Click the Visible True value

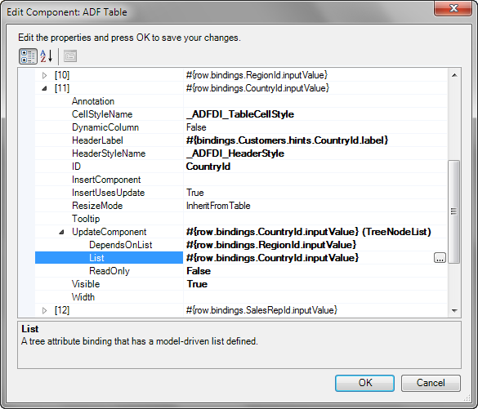(x=197, y=284)
